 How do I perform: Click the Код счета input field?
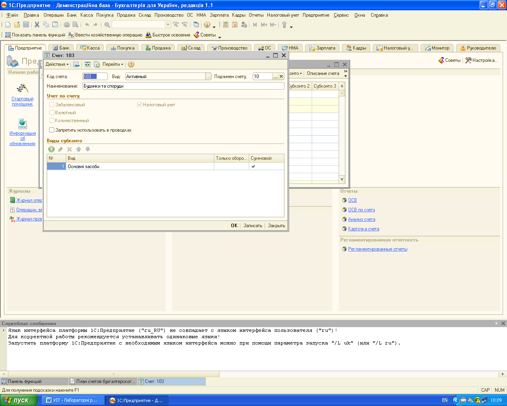tap(95, 77)
